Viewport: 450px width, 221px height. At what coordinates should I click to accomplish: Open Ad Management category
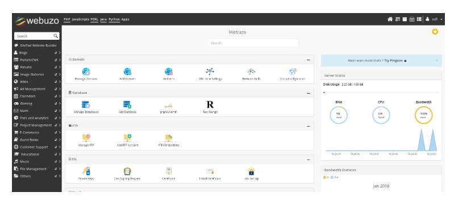pos(32,89)
